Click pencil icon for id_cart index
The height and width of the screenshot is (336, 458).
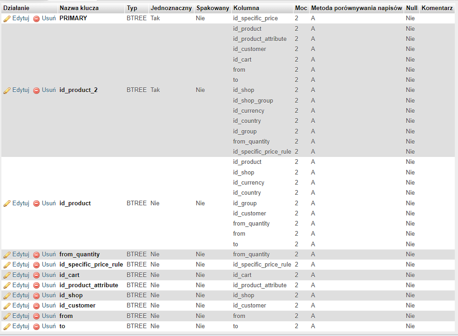(7, 275)
